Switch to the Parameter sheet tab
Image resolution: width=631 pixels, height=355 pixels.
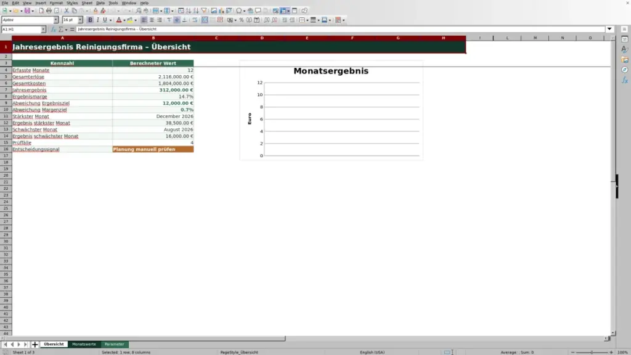(x=114, y=344)
